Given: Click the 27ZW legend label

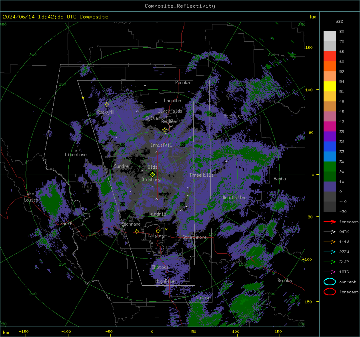Looking at the screenshot, I should coord(344,252).
